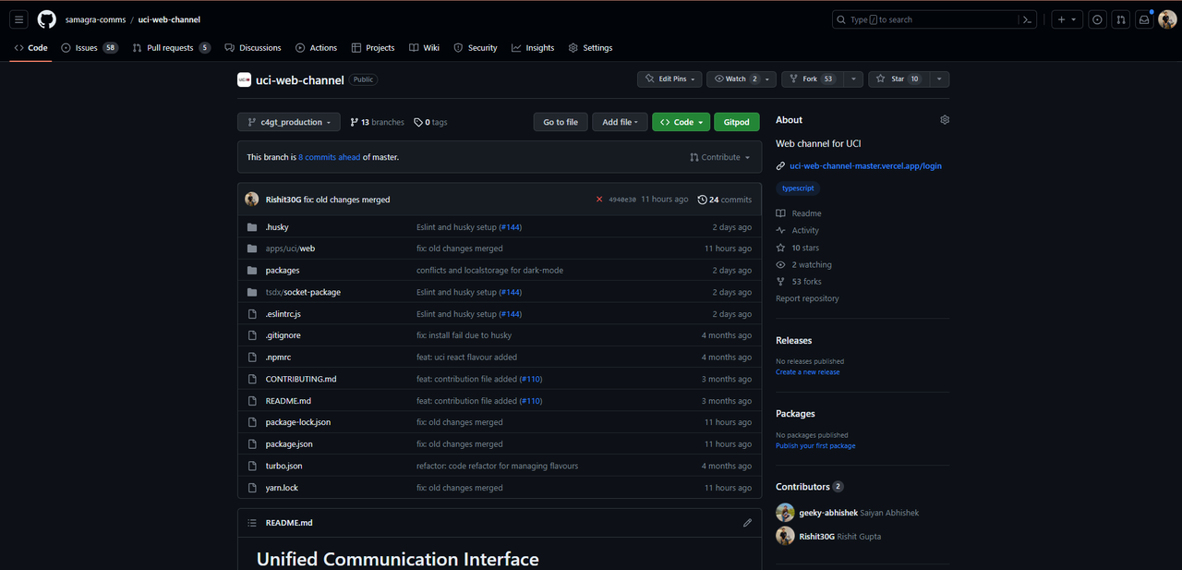Viewport: 1182px width, 570px height.
Task: Open the geeky-abhishek contributor avatar
Action: [785, 513]
